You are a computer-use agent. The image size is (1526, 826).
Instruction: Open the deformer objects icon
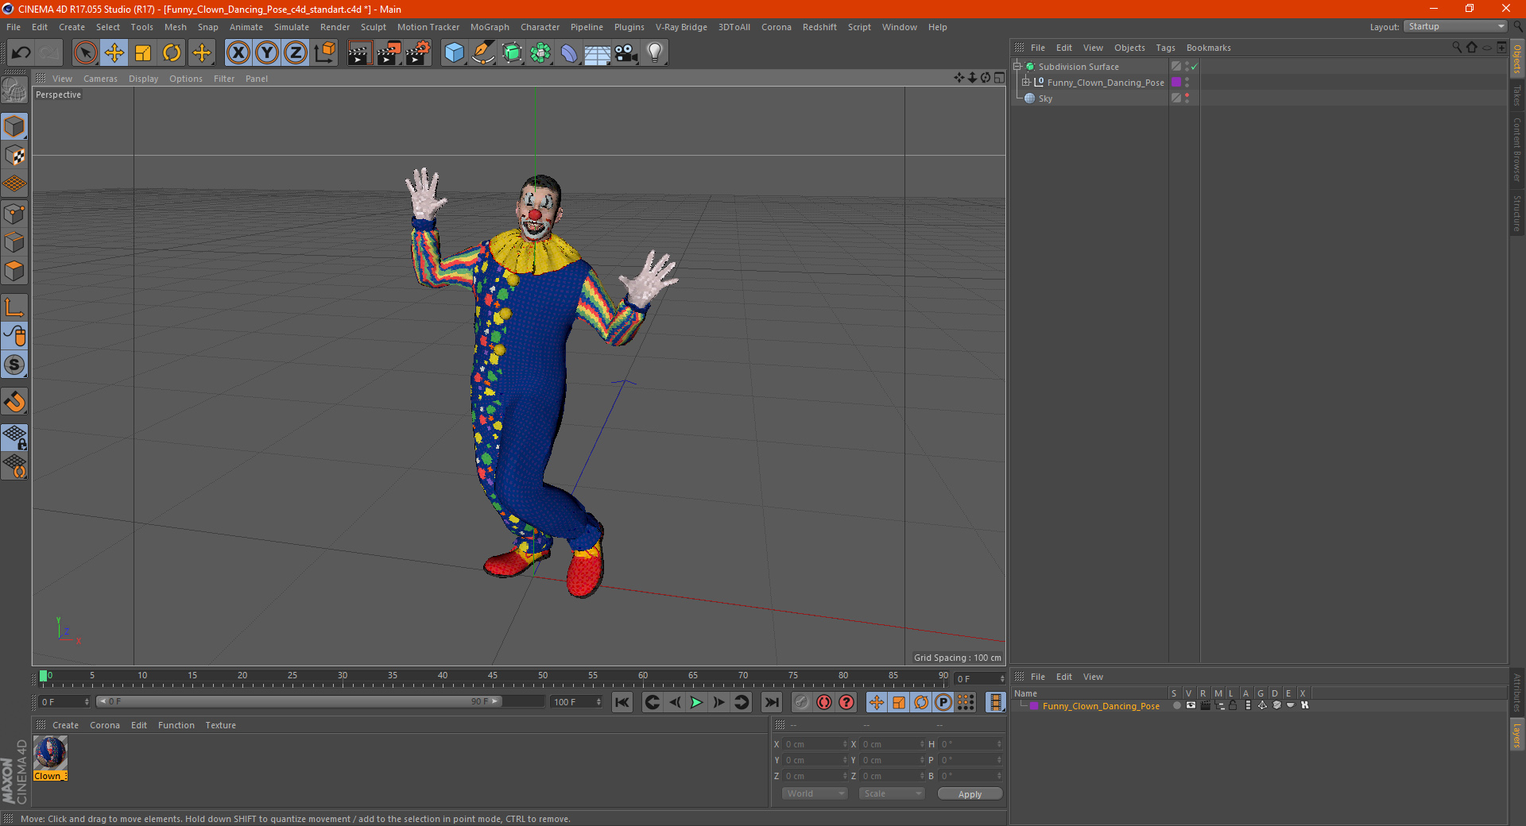(x=569, y=53)
